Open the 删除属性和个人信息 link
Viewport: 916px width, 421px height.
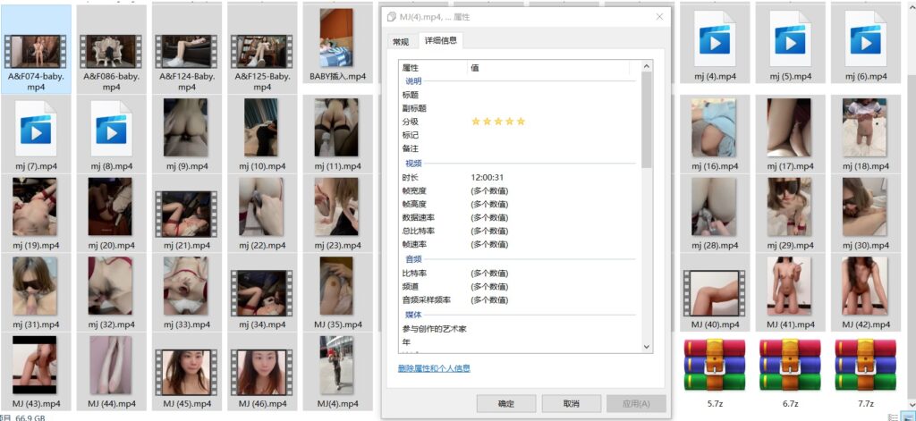pyautogui.click(x=434, y=368)
